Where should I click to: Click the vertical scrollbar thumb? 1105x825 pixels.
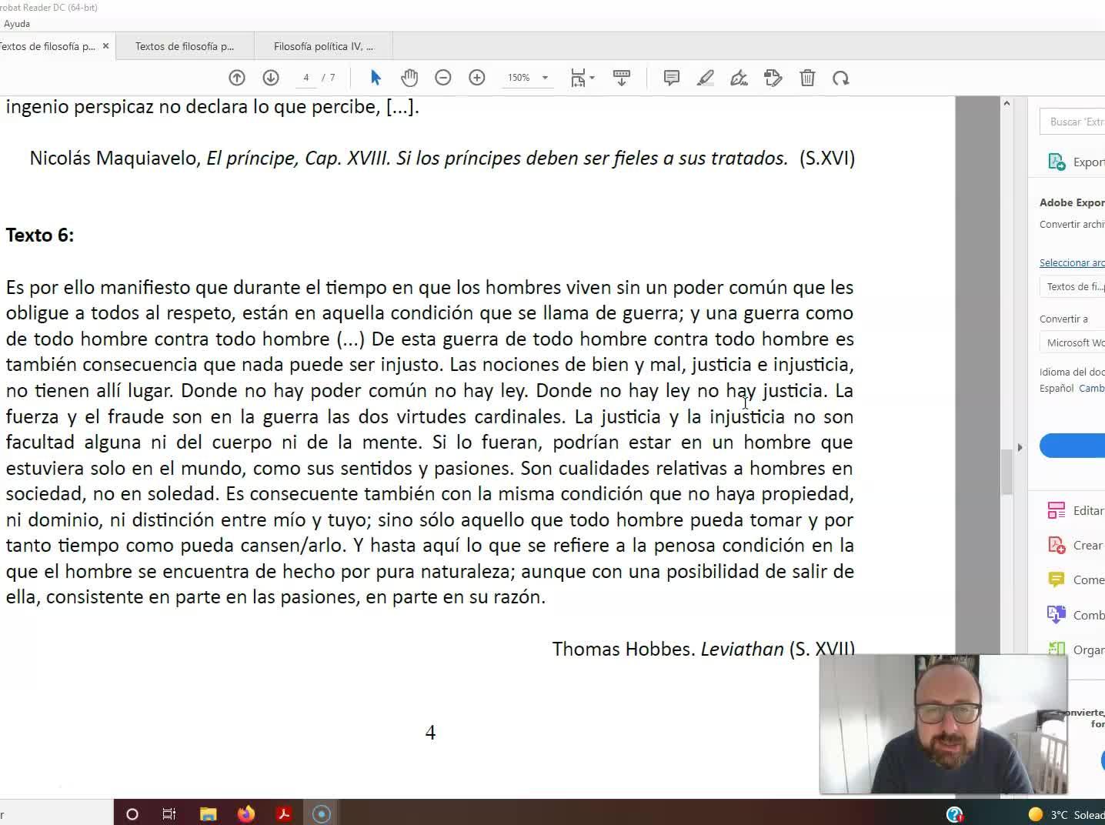pos(1007,472)
